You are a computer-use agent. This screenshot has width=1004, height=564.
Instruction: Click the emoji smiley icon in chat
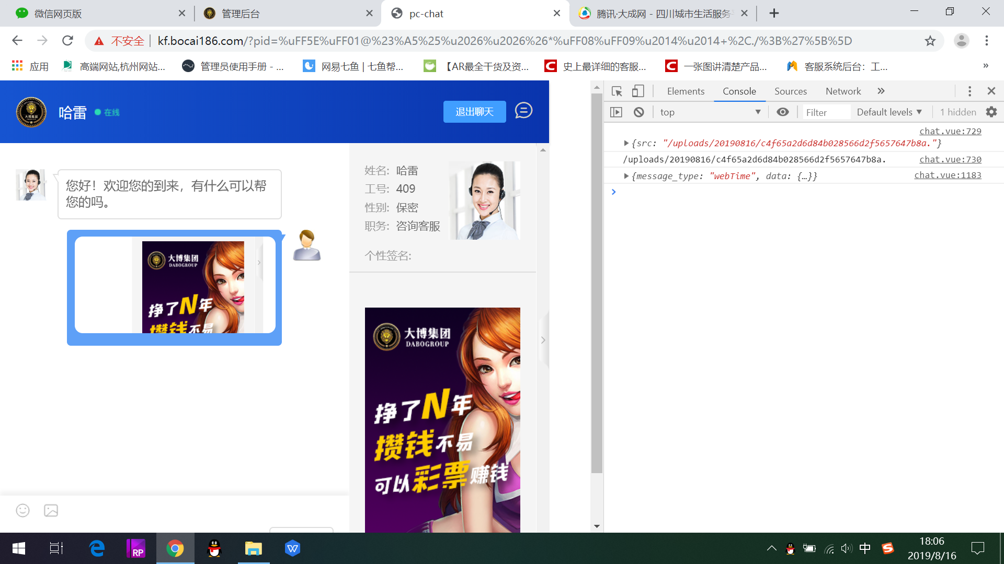22,510
